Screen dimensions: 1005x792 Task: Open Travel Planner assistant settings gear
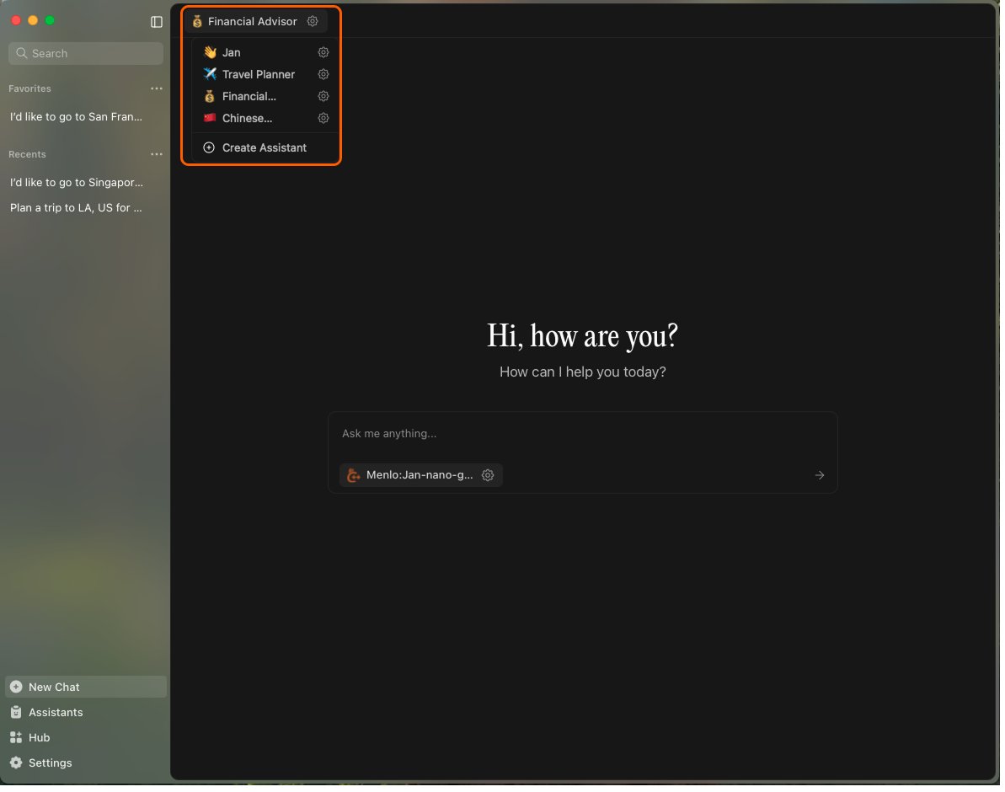point(323,74)
